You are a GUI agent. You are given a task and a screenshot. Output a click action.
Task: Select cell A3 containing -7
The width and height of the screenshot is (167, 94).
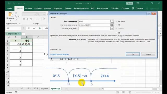coord(16,48)
